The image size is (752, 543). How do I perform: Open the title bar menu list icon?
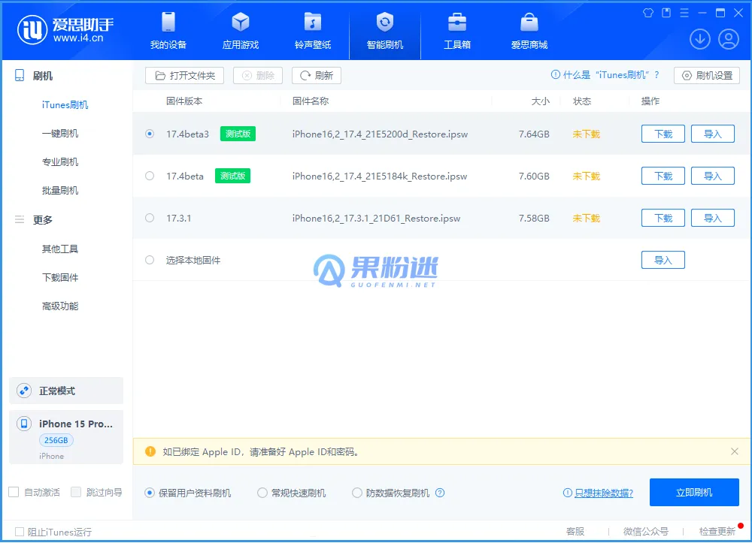(x=684, y=13)
